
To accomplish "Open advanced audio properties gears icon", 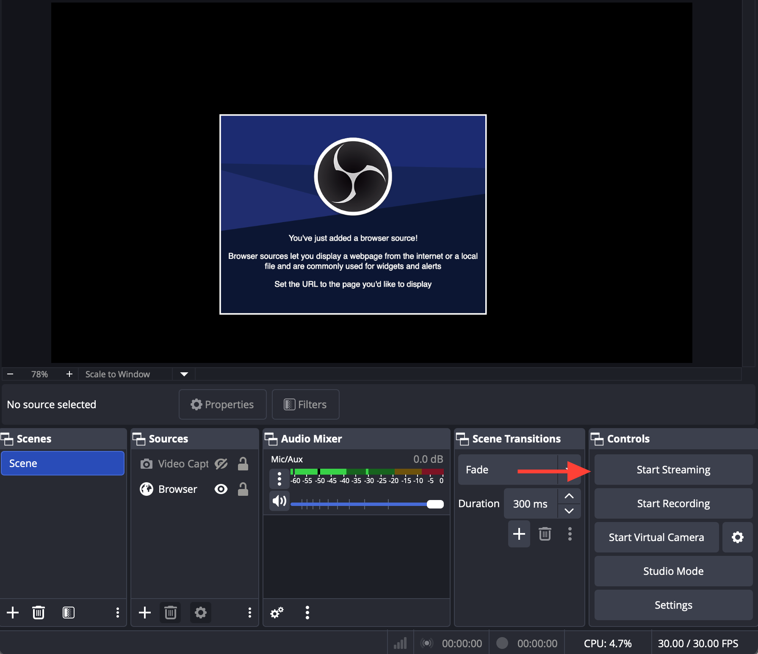I will pos(277,613).
